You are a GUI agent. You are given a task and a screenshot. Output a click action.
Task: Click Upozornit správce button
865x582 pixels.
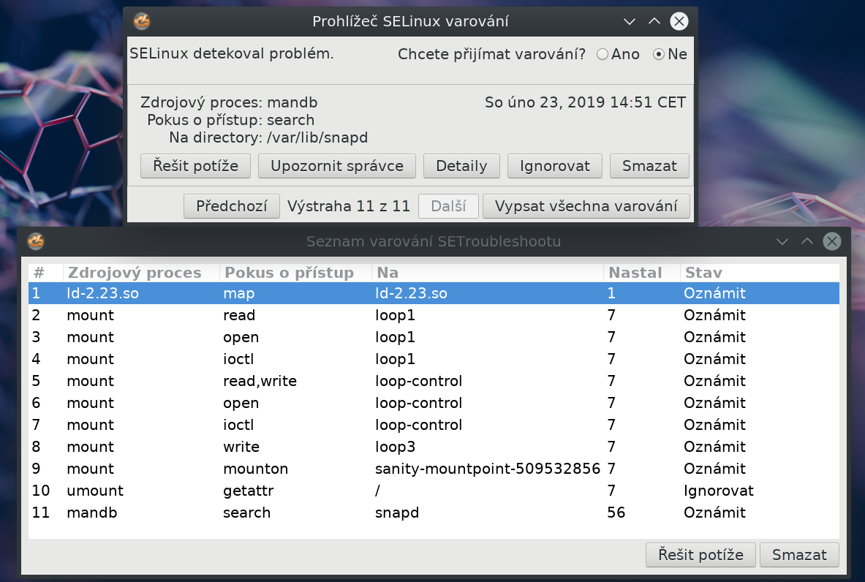337,166
